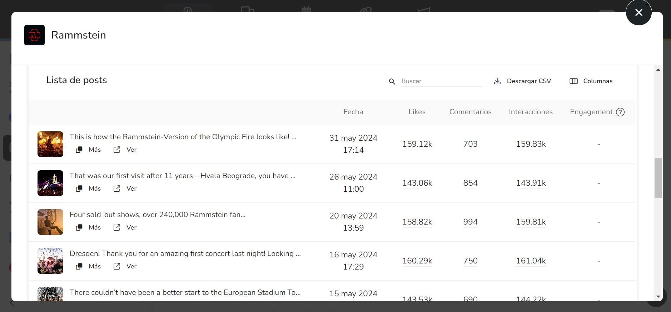
Task: Sort by the Likes column header
Action: pos(417,112)
